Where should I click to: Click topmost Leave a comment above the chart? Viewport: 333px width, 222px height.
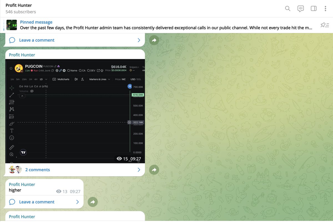coord(37,40)
